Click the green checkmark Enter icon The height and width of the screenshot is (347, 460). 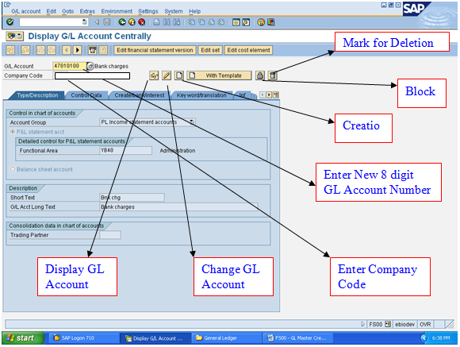coord(10,22)
